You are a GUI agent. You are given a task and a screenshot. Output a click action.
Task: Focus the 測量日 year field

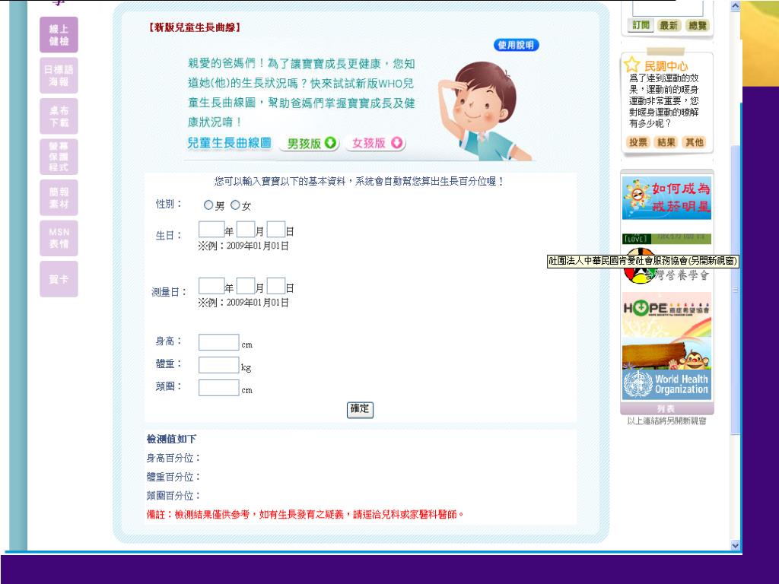211,286
